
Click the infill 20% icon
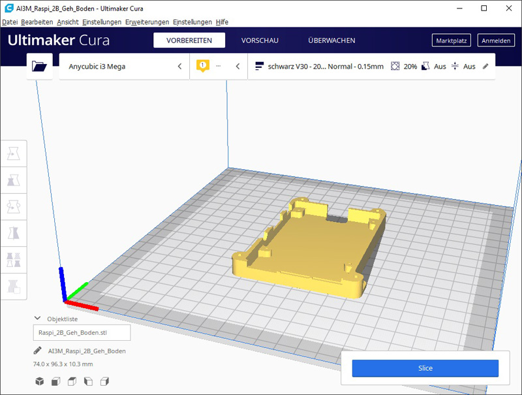(x=395, y=67)
